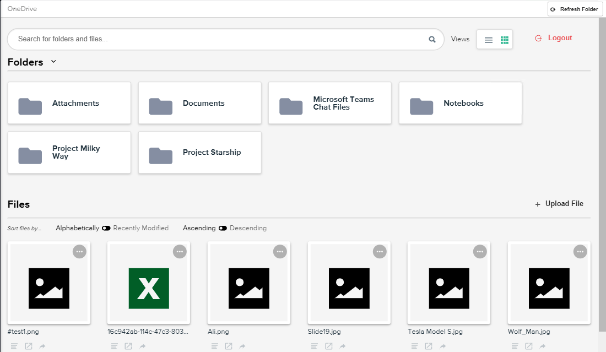Switch to list view layout
This screenshot has width=606, height=352.
[x=489, y=40]
